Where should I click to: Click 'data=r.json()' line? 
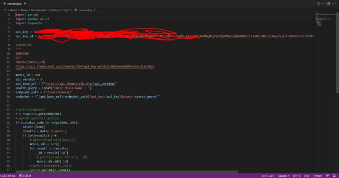tap(34, 127)
